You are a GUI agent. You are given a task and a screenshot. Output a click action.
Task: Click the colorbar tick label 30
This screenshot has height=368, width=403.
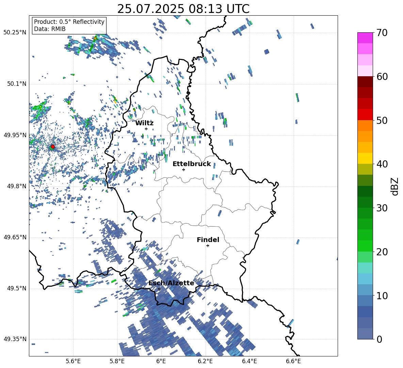(x=382, y=208)
